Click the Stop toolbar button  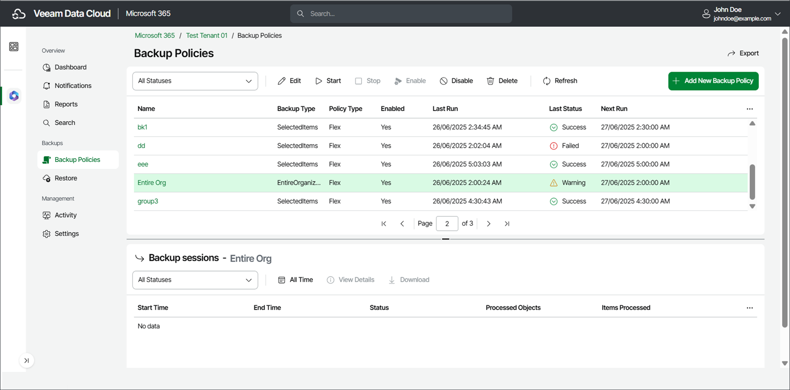point(367,81)
